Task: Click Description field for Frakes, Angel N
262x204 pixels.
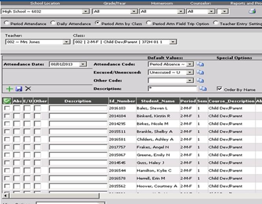Action: (x=78, y=147)
